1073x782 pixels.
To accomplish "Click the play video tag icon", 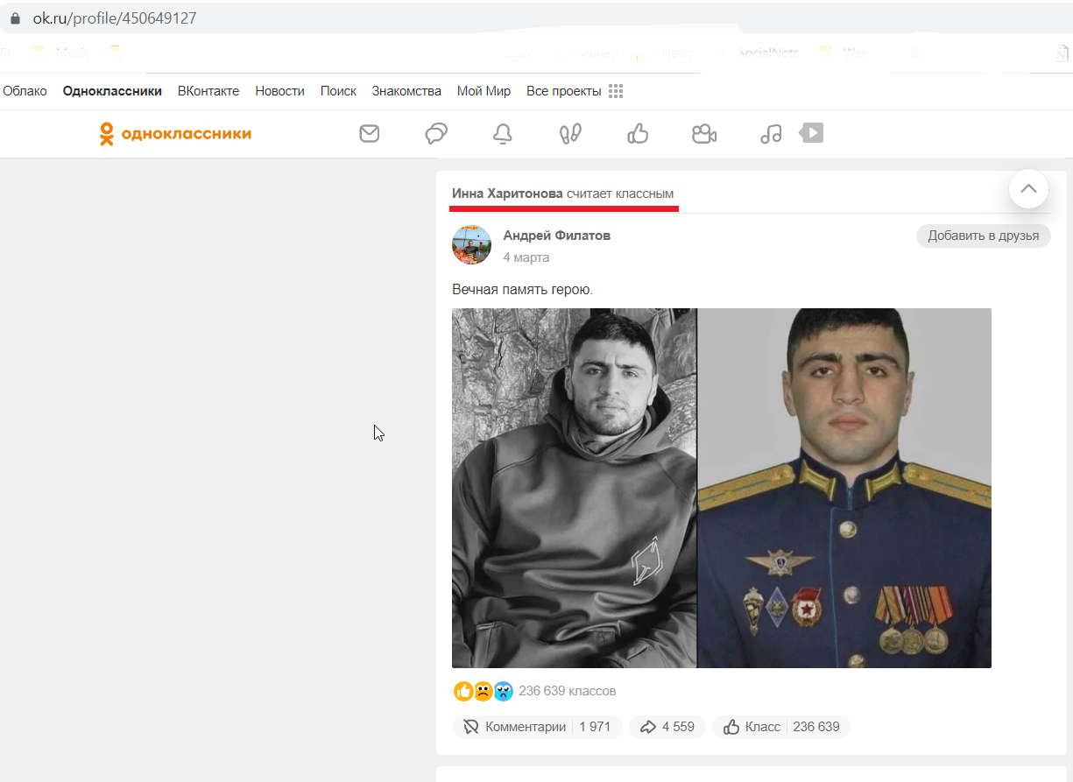I will point(811,133).
